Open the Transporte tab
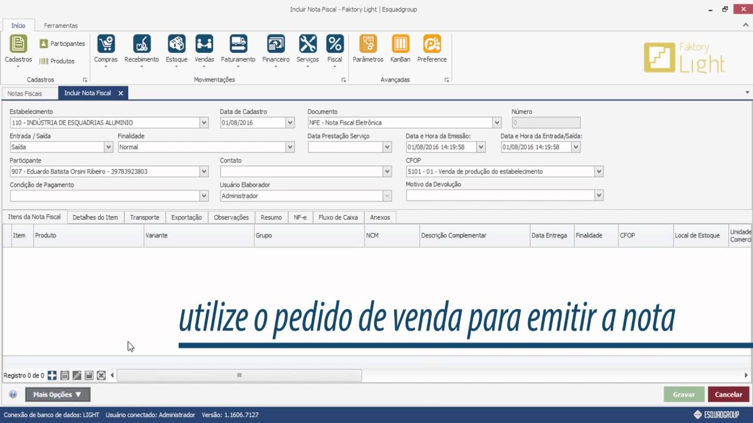This screenshot has width=753, height=423. pos(145,217)
